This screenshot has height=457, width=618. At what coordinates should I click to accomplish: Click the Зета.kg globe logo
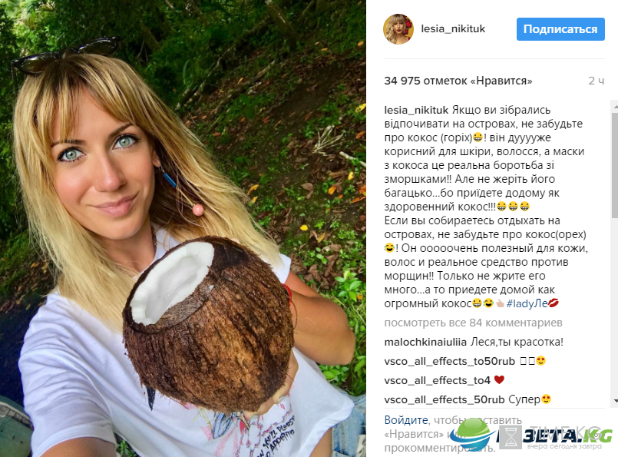[472, 435]
